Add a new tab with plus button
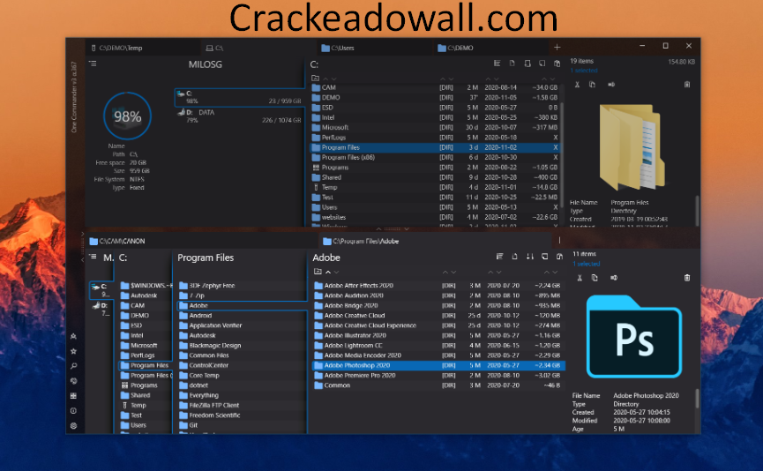The width and height of the screenshot is (763, 471). click(557, 47)
